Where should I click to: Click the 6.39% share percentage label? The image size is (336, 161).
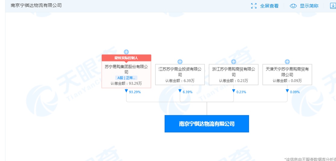click(x=188, y=92)
